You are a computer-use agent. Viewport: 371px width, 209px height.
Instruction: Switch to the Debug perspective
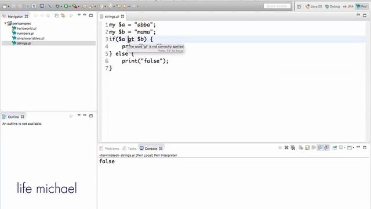coord(332,6)
